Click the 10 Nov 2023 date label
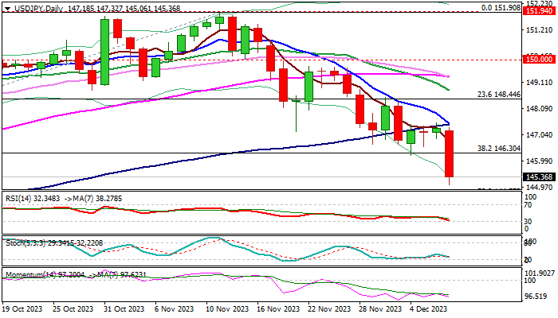558x318 pixels. (227, 309)
